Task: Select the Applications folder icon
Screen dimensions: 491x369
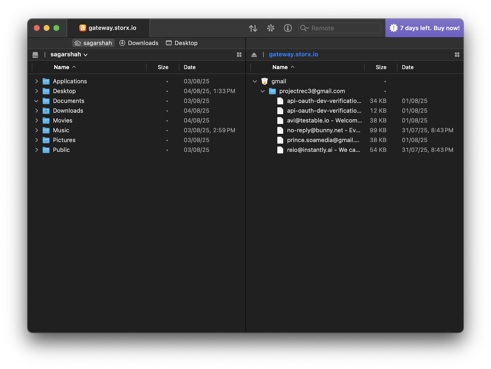Action: (x=46, y=81)
